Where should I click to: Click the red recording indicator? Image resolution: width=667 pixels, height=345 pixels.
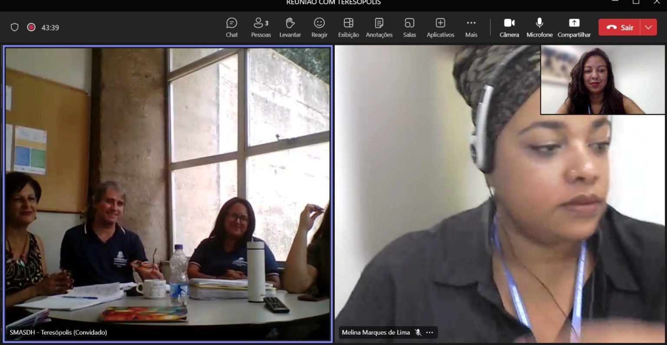click(x=31, y=27)
